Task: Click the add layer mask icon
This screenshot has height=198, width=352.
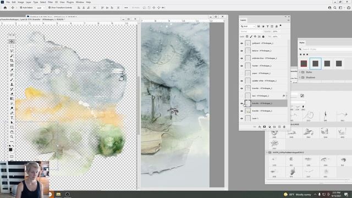Action: pos(265,127)
